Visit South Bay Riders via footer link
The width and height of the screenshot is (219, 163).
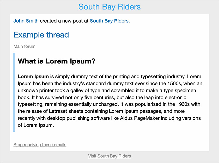pyautogui.click(x=110, y=156)
